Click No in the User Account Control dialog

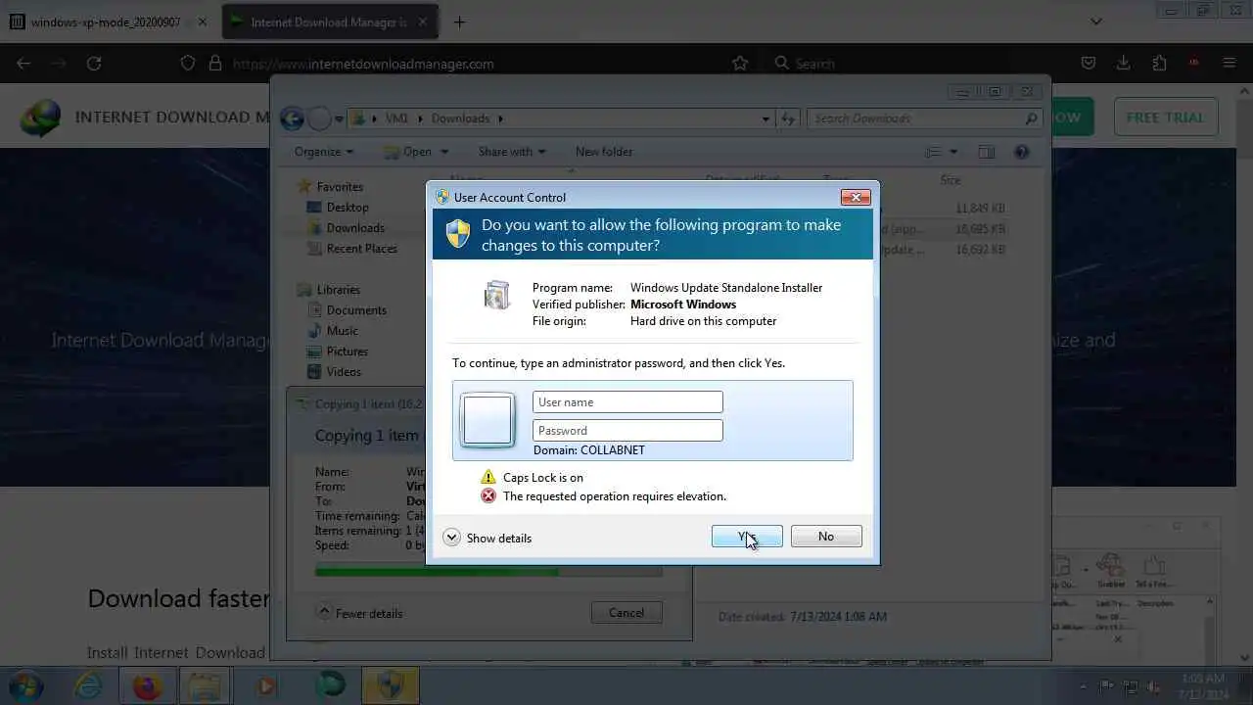click(x=826, y=537)
